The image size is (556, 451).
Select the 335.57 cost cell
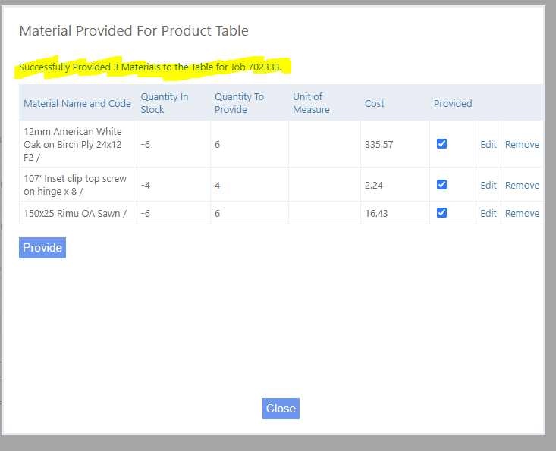379,144
